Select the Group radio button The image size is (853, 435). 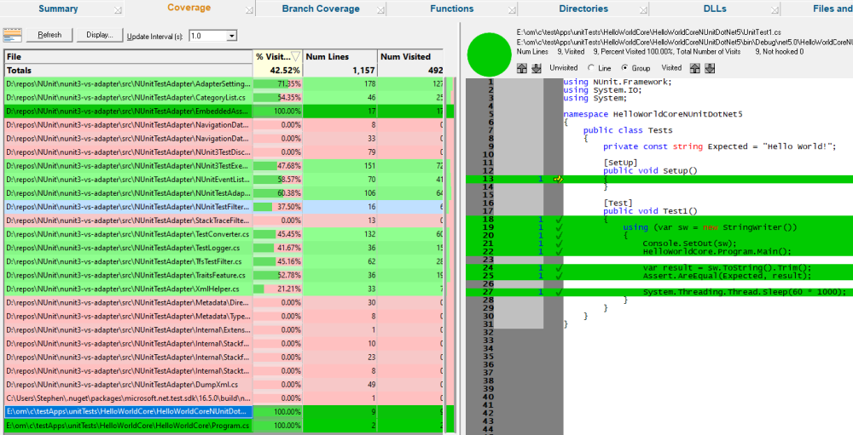[x=624, y=68]
